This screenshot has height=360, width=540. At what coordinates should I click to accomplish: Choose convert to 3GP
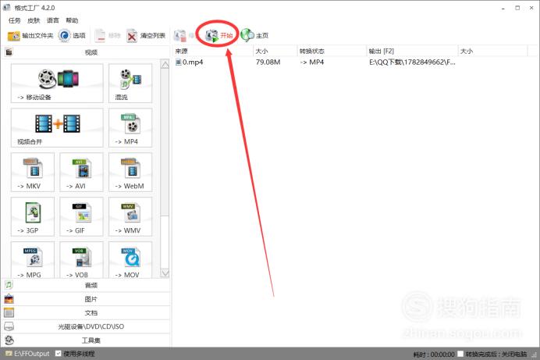point(33,216)
